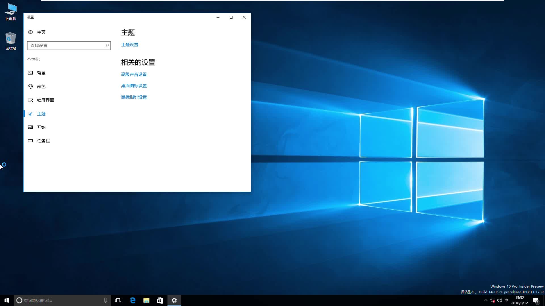Viewport: 545px width, 306px height.
Task: Open the 高级声音设置 link
Action: tap(134, 74)
